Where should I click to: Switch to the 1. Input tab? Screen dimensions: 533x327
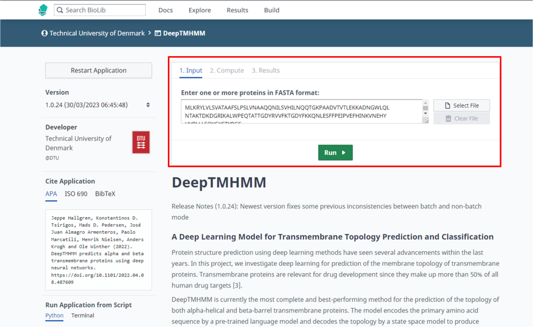click(191, 70)
